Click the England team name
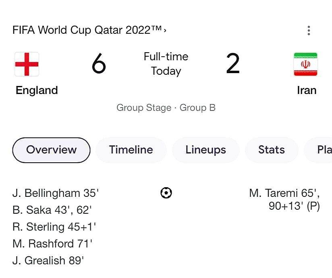332x278 pixels. 37,90
